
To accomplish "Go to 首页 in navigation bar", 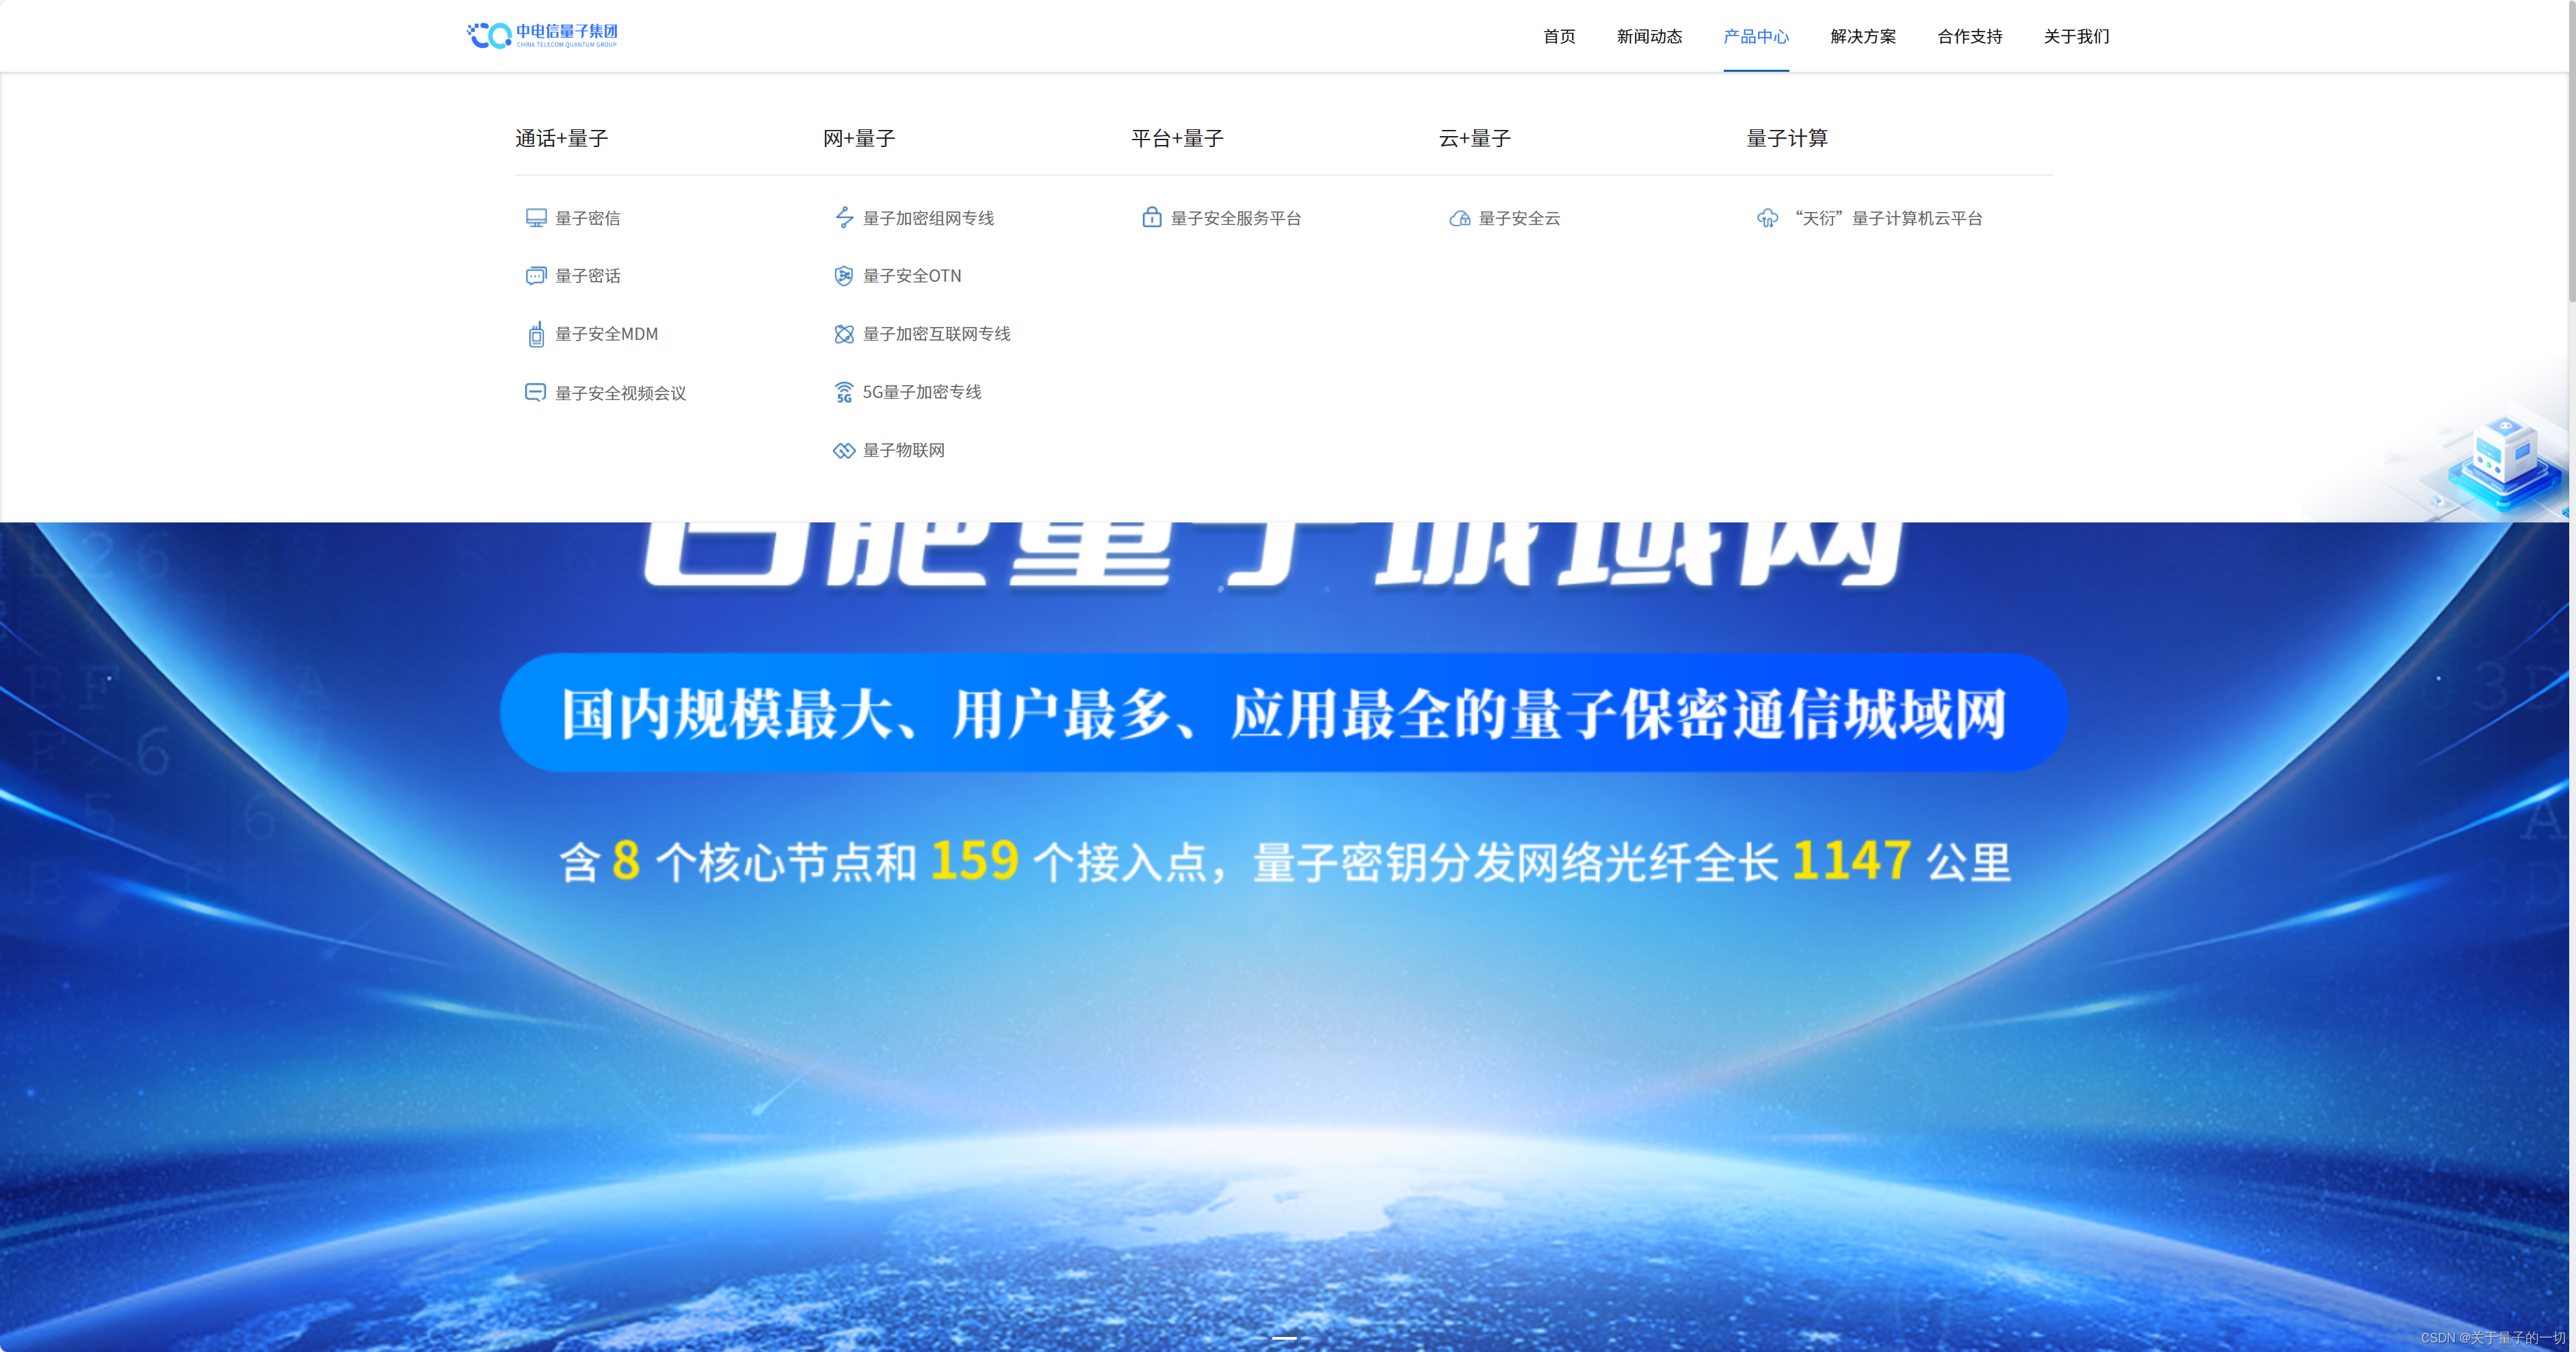I will (x=1559, y=37).
